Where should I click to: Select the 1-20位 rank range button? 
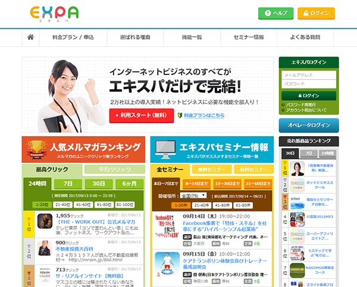[42, 204]
